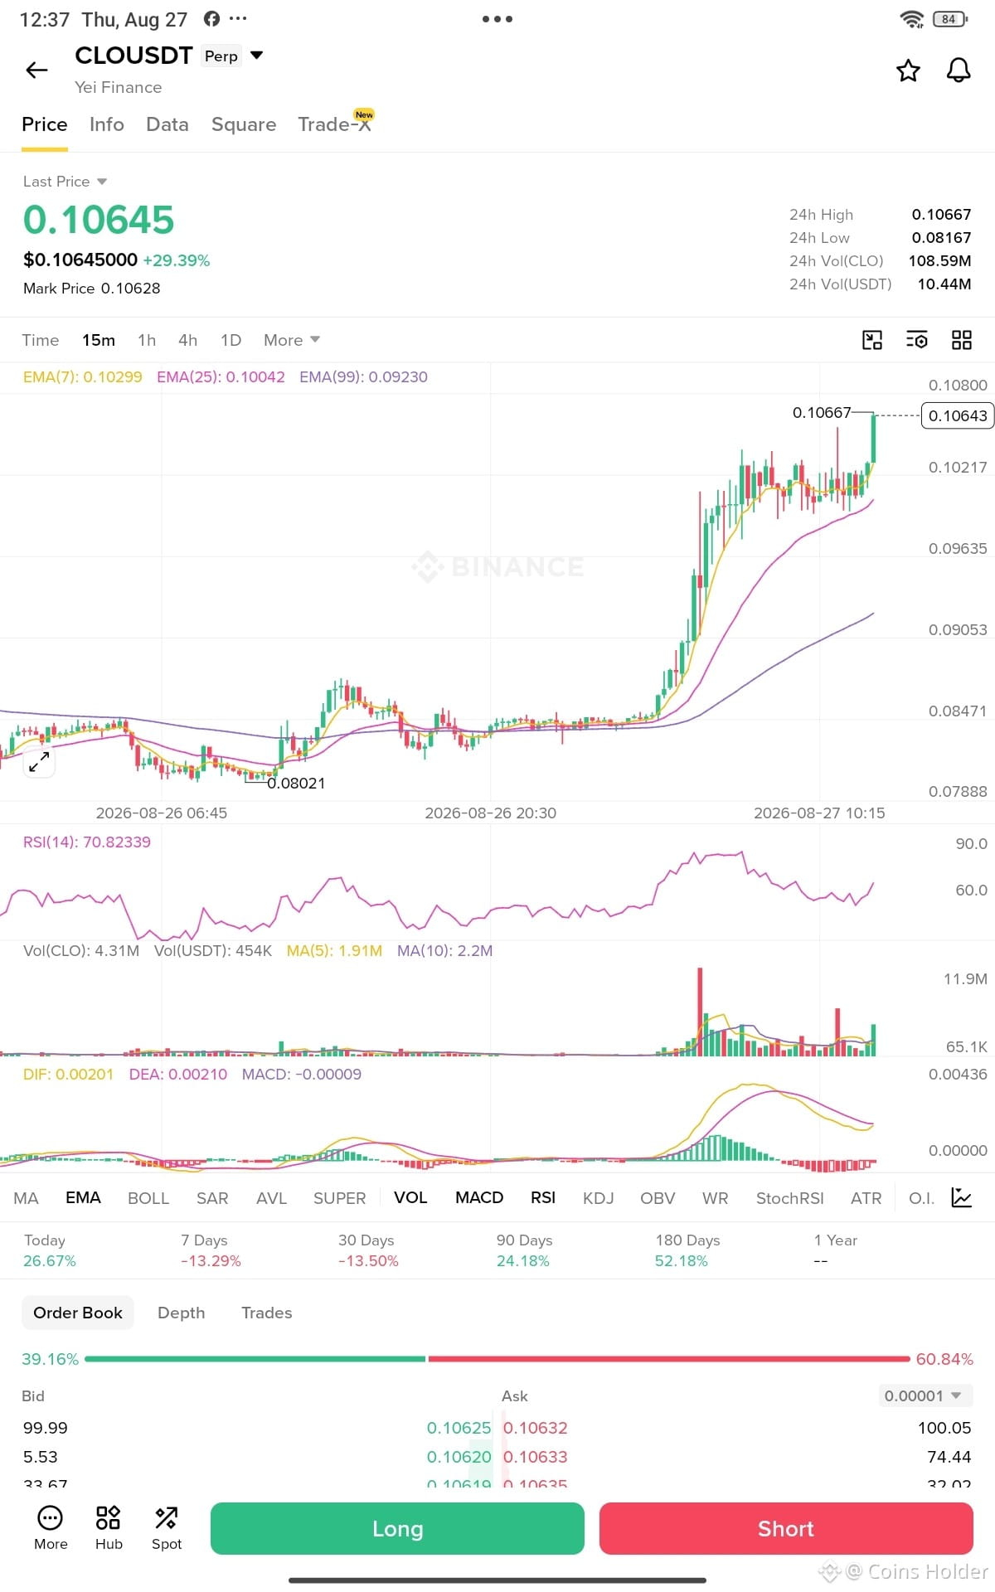Open chart drawing tools icon
995x1592 pixels.
[x=872, y=340]
